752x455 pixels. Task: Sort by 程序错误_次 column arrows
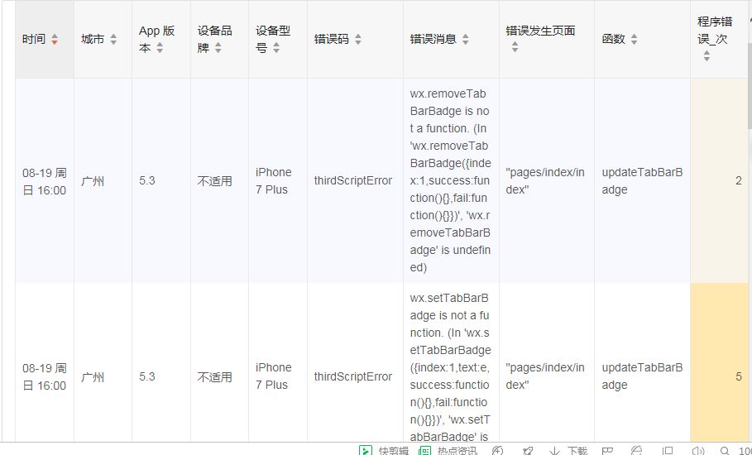tap(706, 55)
